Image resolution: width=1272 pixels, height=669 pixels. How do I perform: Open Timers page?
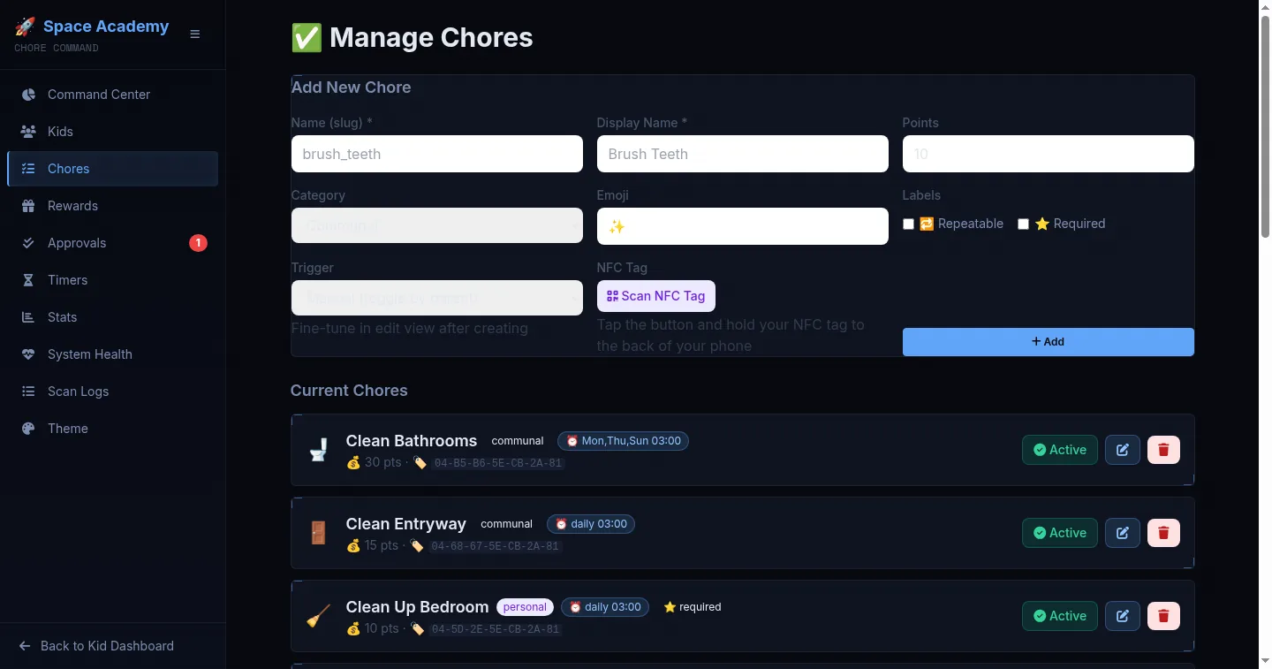point(112,280)
